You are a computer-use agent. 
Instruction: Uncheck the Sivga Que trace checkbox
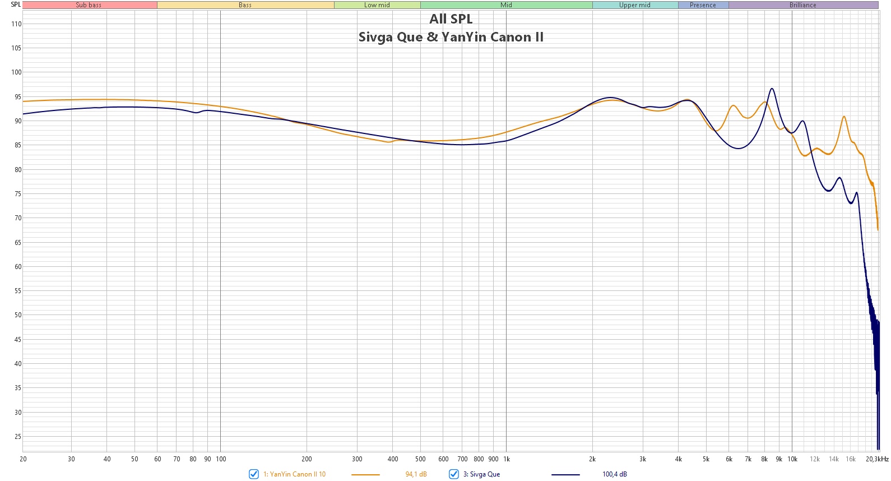pyautogui.click(x=454, y=474)
